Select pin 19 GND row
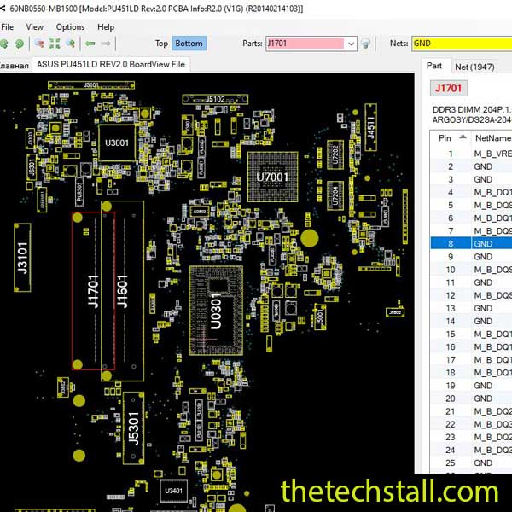The width and height of the screenshot is (512, 512). pos(471,386)
